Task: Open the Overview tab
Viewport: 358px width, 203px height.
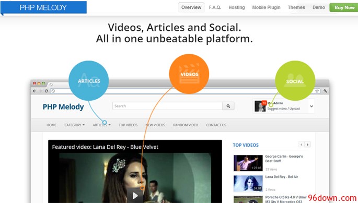Action: pyautogui.click(x=191, y=7)
